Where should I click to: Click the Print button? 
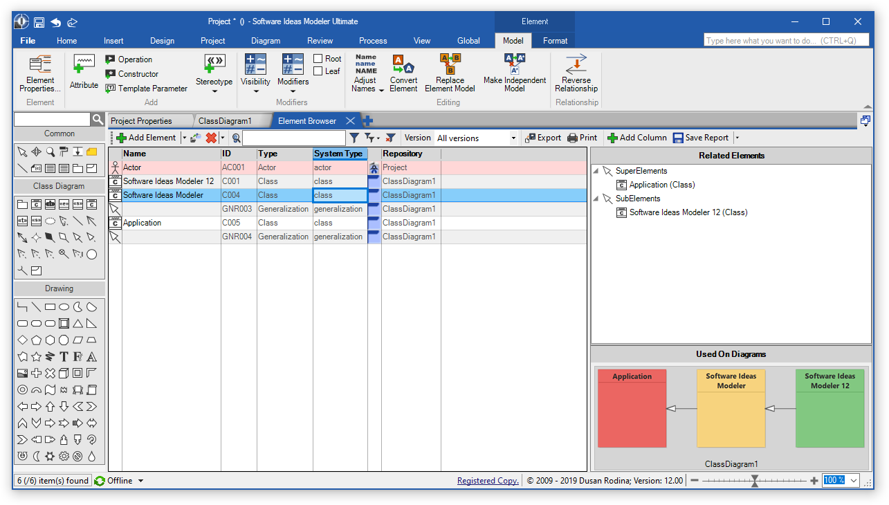coord(582,138)
